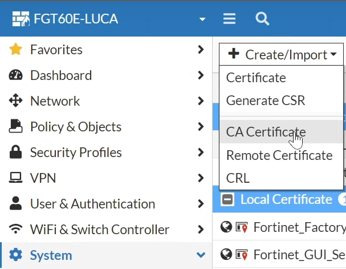Click the Security Profiles padlock icon
The width and height of the screenshot is (346, 269).
[15, 152]
